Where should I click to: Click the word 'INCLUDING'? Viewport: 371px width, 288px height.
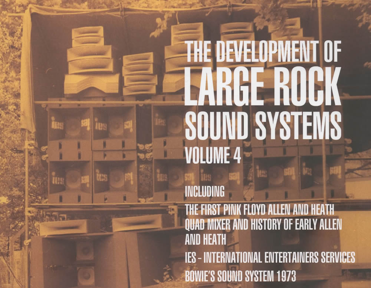tap(205, 192)
